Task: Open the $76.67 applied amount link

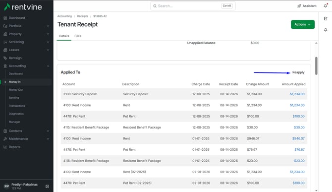Action: 299,150
